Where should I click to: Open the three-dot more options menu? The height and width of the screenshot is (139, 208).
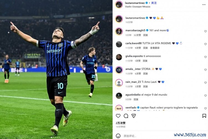[x=204, y=5]
